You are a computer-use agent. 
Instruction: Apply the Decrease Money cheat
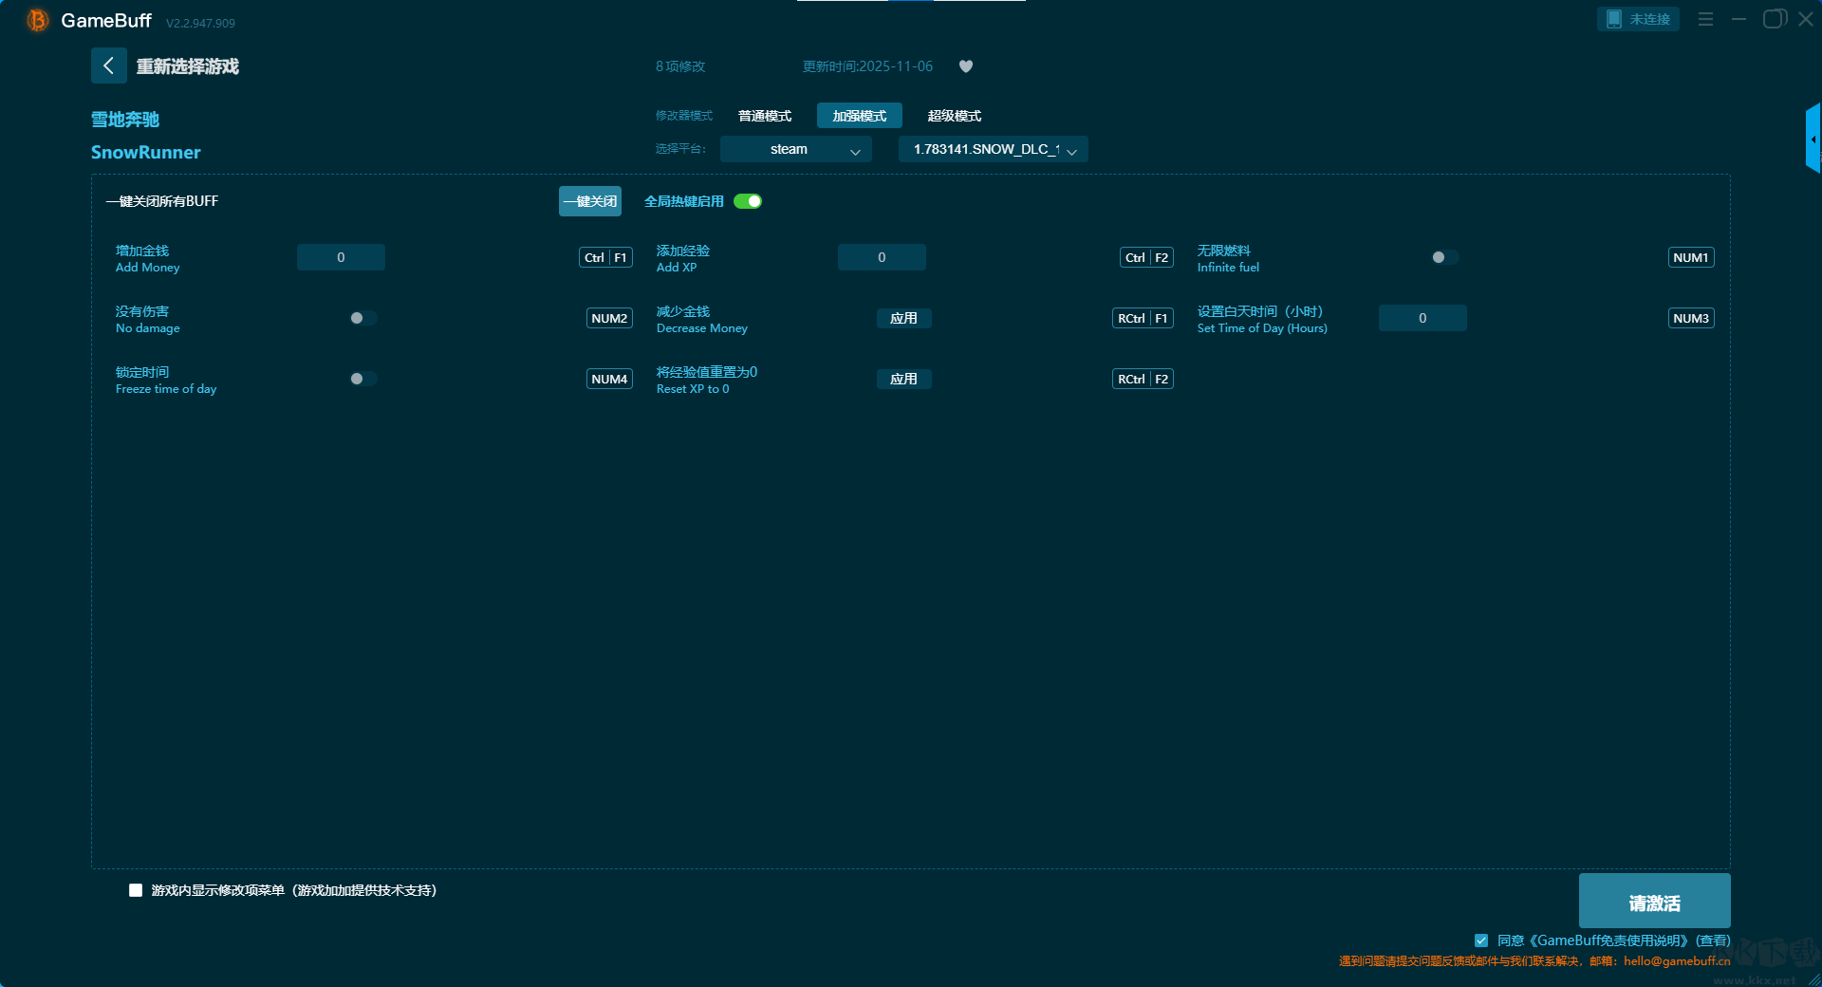(x=903, y=318)
